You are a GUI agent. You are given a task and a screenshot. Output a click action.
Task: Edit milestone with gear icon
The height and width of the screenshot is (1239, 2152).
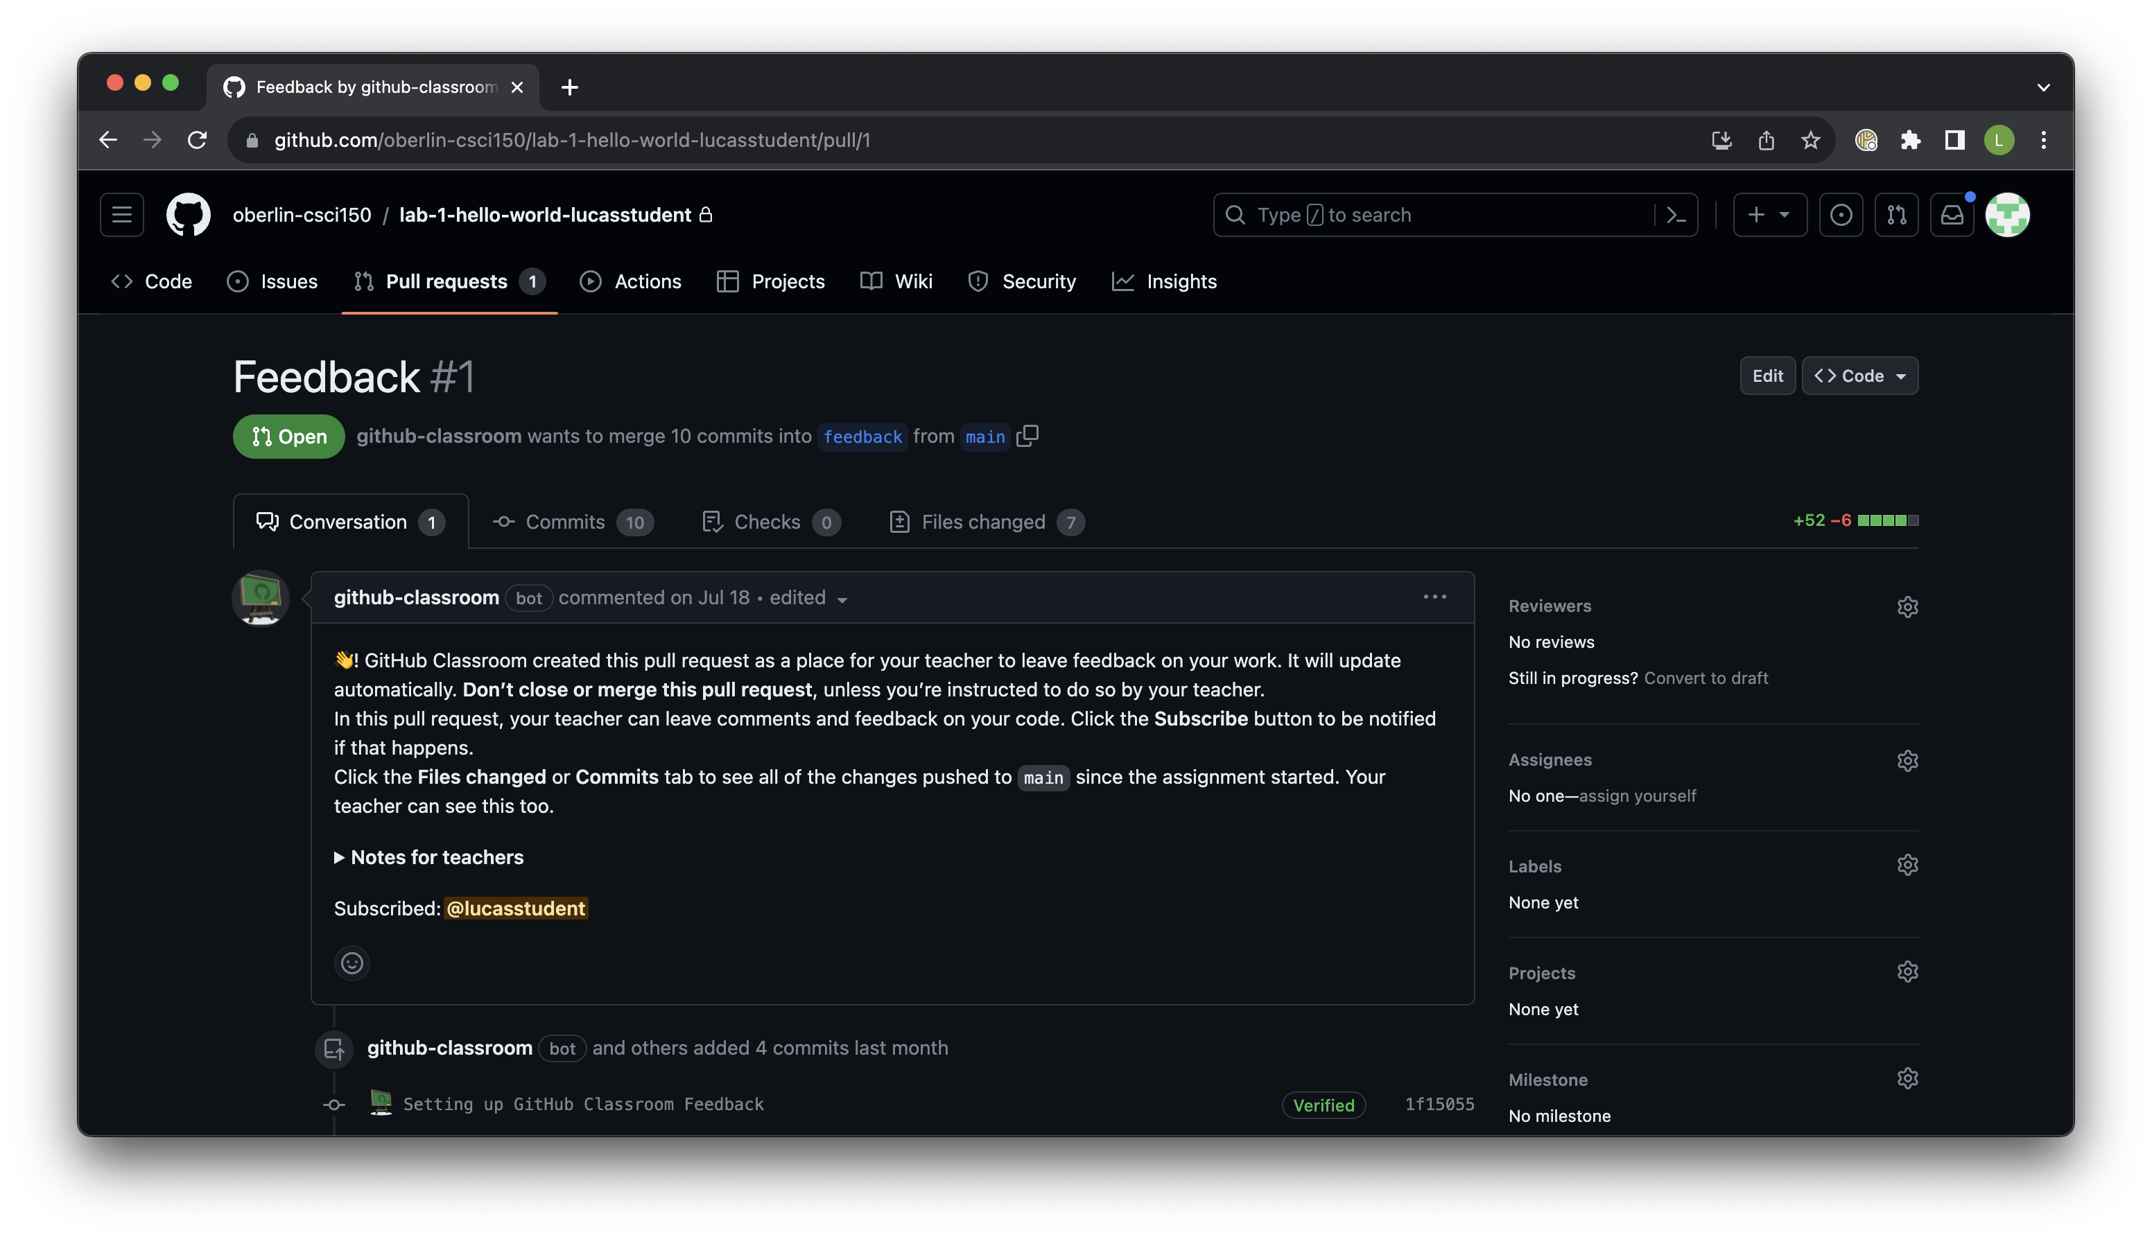[1907, 1078]
